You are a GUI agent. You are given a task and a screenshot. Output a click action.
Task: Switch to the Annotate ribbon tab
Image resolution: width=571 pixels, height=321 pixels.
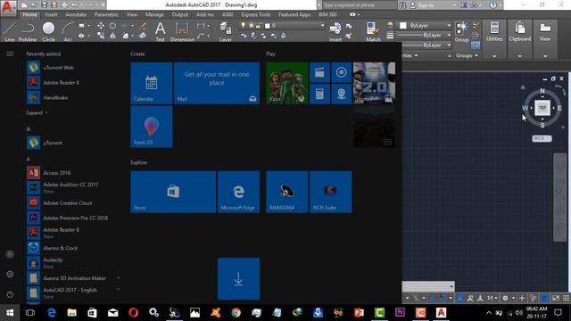(76, 14)
